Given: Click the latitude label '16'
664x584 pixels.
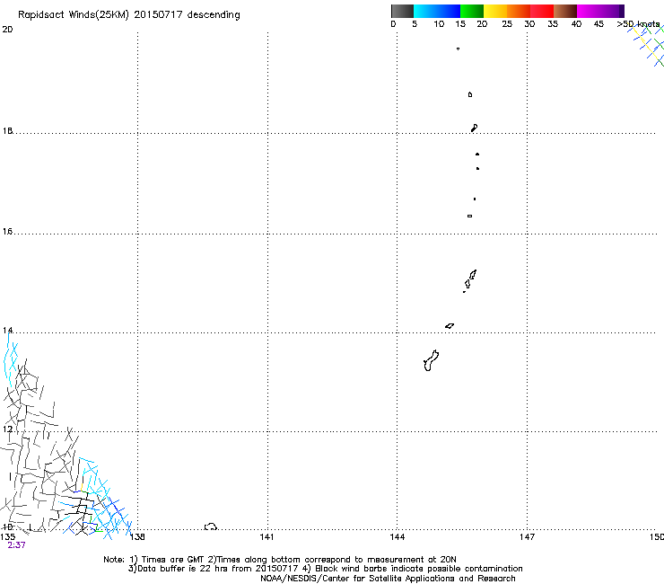Looking at the screenshot, I should click(x=7, y=232).
